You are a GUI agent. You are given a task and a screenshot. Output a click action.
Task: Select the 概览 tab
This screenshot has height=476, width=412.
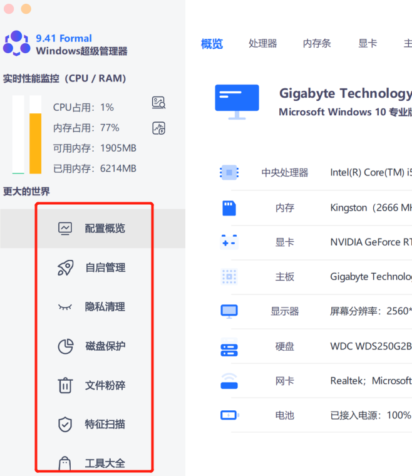(x=212, y=44)
